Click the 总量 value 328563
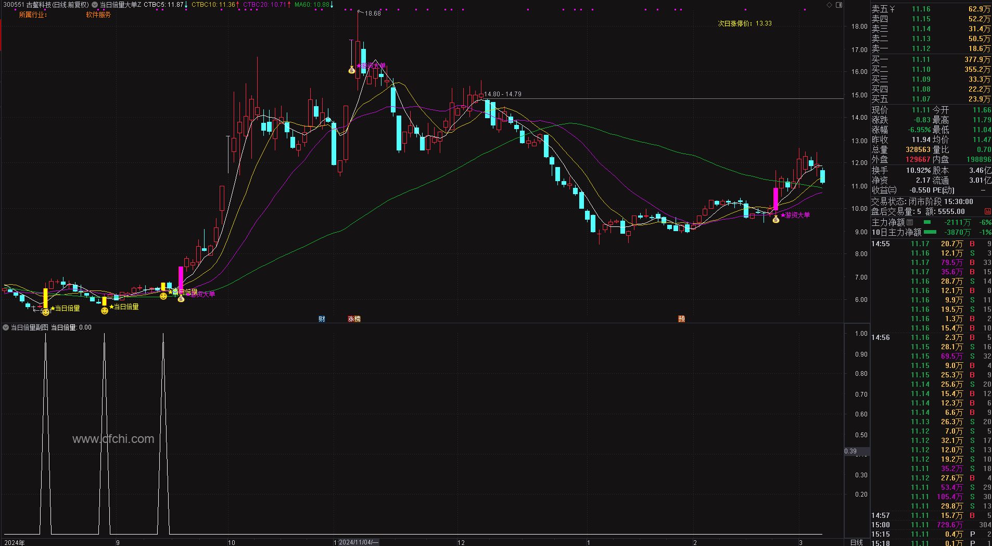The image size is (992, 546). point(918,149)
